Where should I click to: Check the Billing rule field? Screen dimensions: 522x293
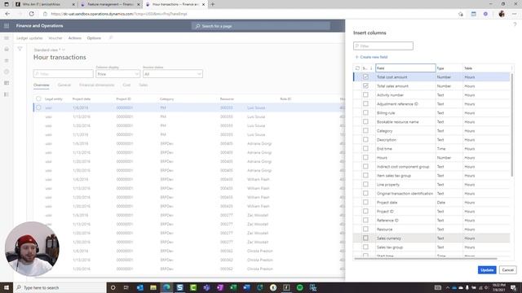pos(365,112)
